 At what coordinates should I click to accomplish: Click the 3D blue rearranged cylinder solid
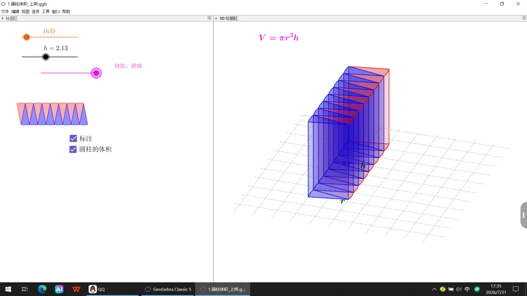tap(348, 134)
